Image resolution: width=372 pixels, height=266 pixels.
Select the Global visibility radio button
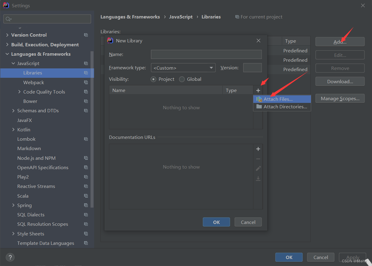[x=182, y=79]
